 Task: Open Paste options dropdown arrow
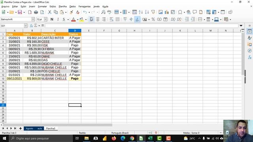(x=66, y=12)
